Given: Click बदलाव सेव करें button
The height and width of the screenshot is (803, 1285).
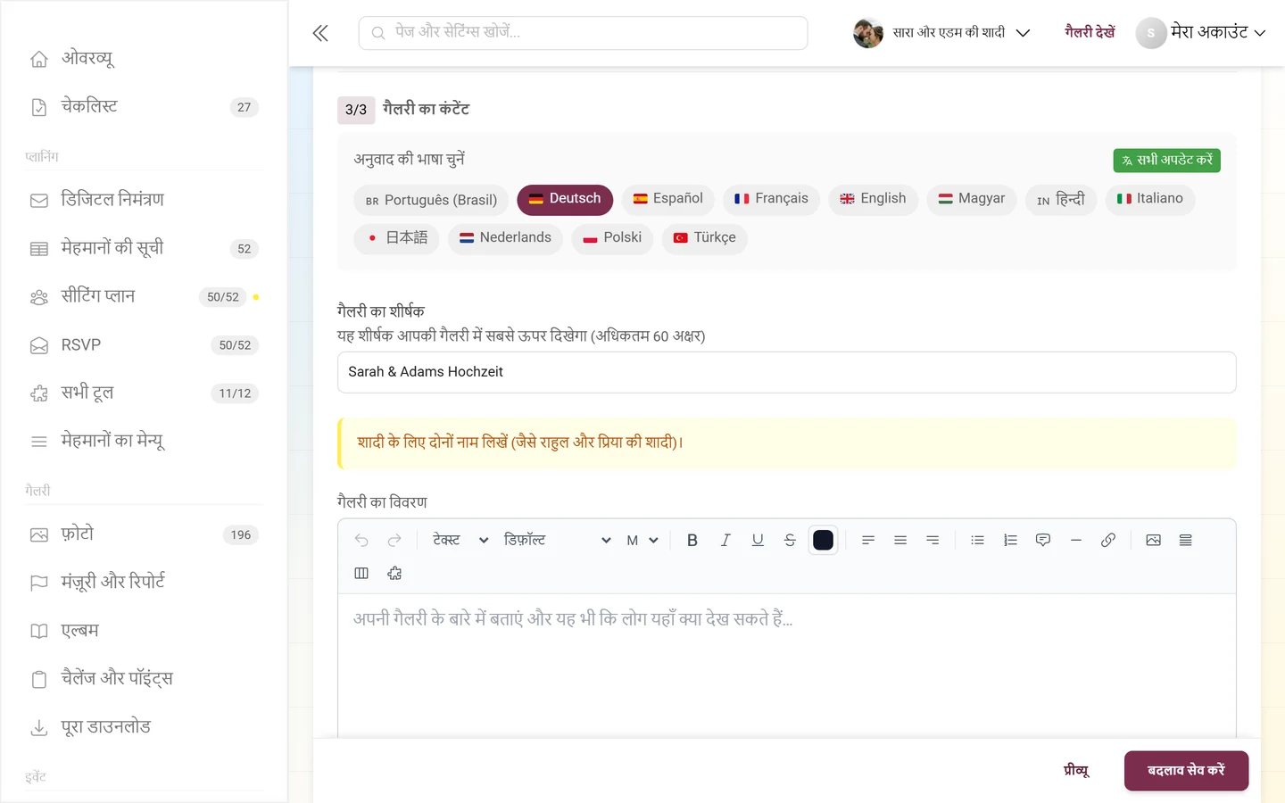Looking at the screenshot, I should tap(1186, 771).
